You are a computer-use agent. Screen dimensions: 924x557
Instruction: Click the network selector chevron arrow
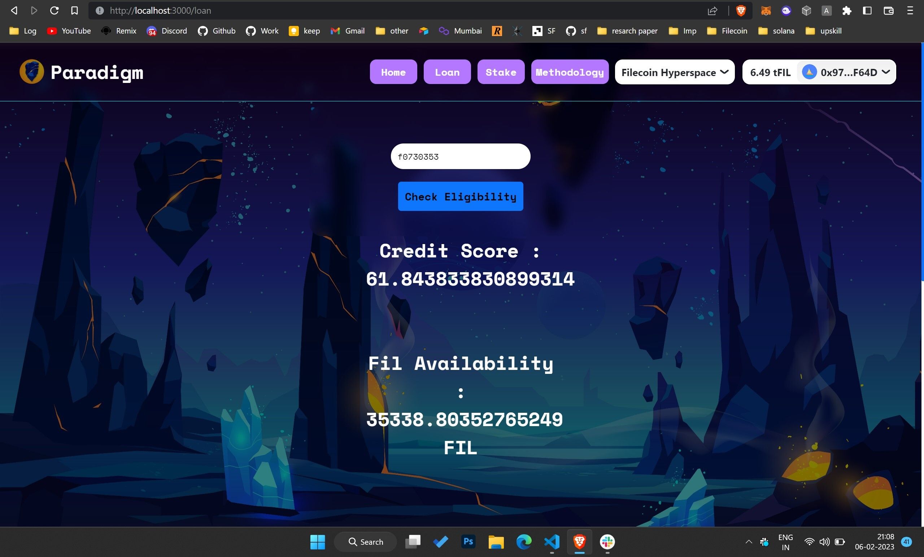[x=725, y=72]
